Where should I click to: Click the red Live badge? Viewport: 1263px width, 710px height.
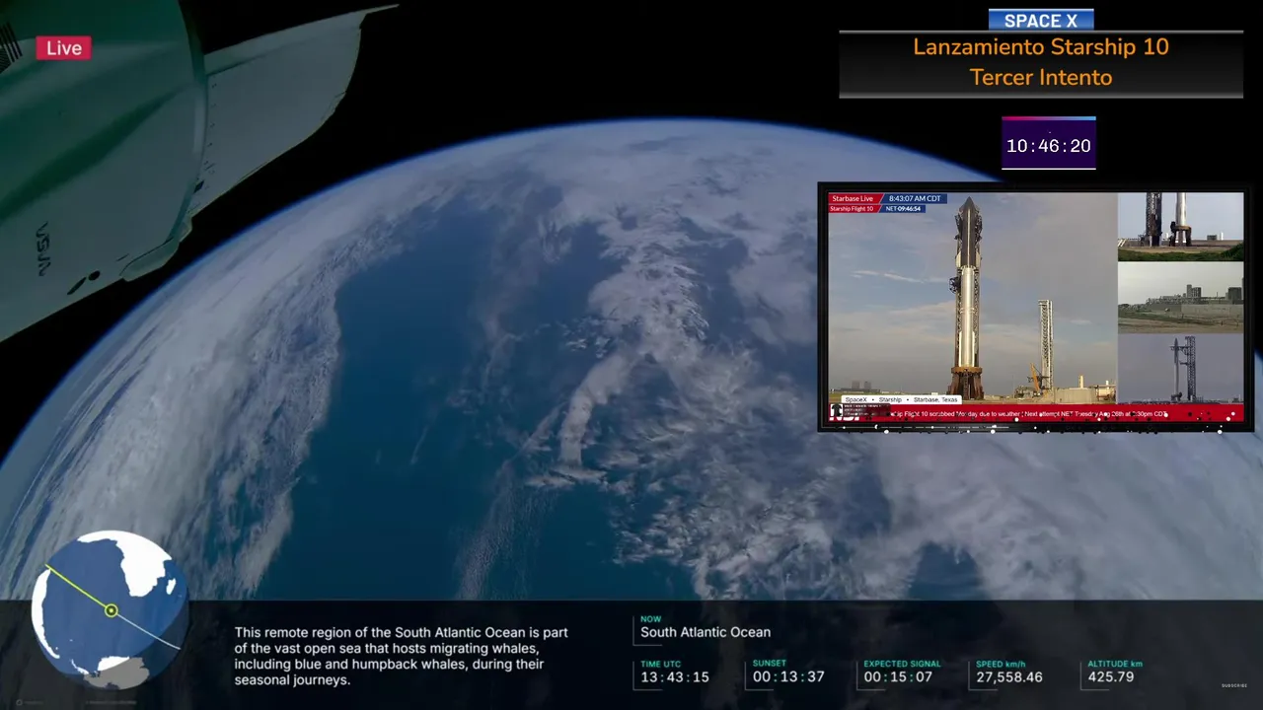[x=64, y=48]
